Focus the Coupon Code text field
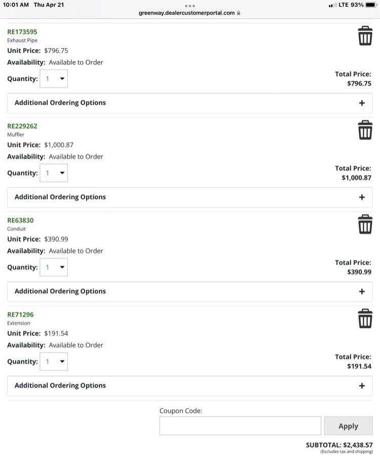The width and height of the screenshot is (380, 466). point(240,425)
